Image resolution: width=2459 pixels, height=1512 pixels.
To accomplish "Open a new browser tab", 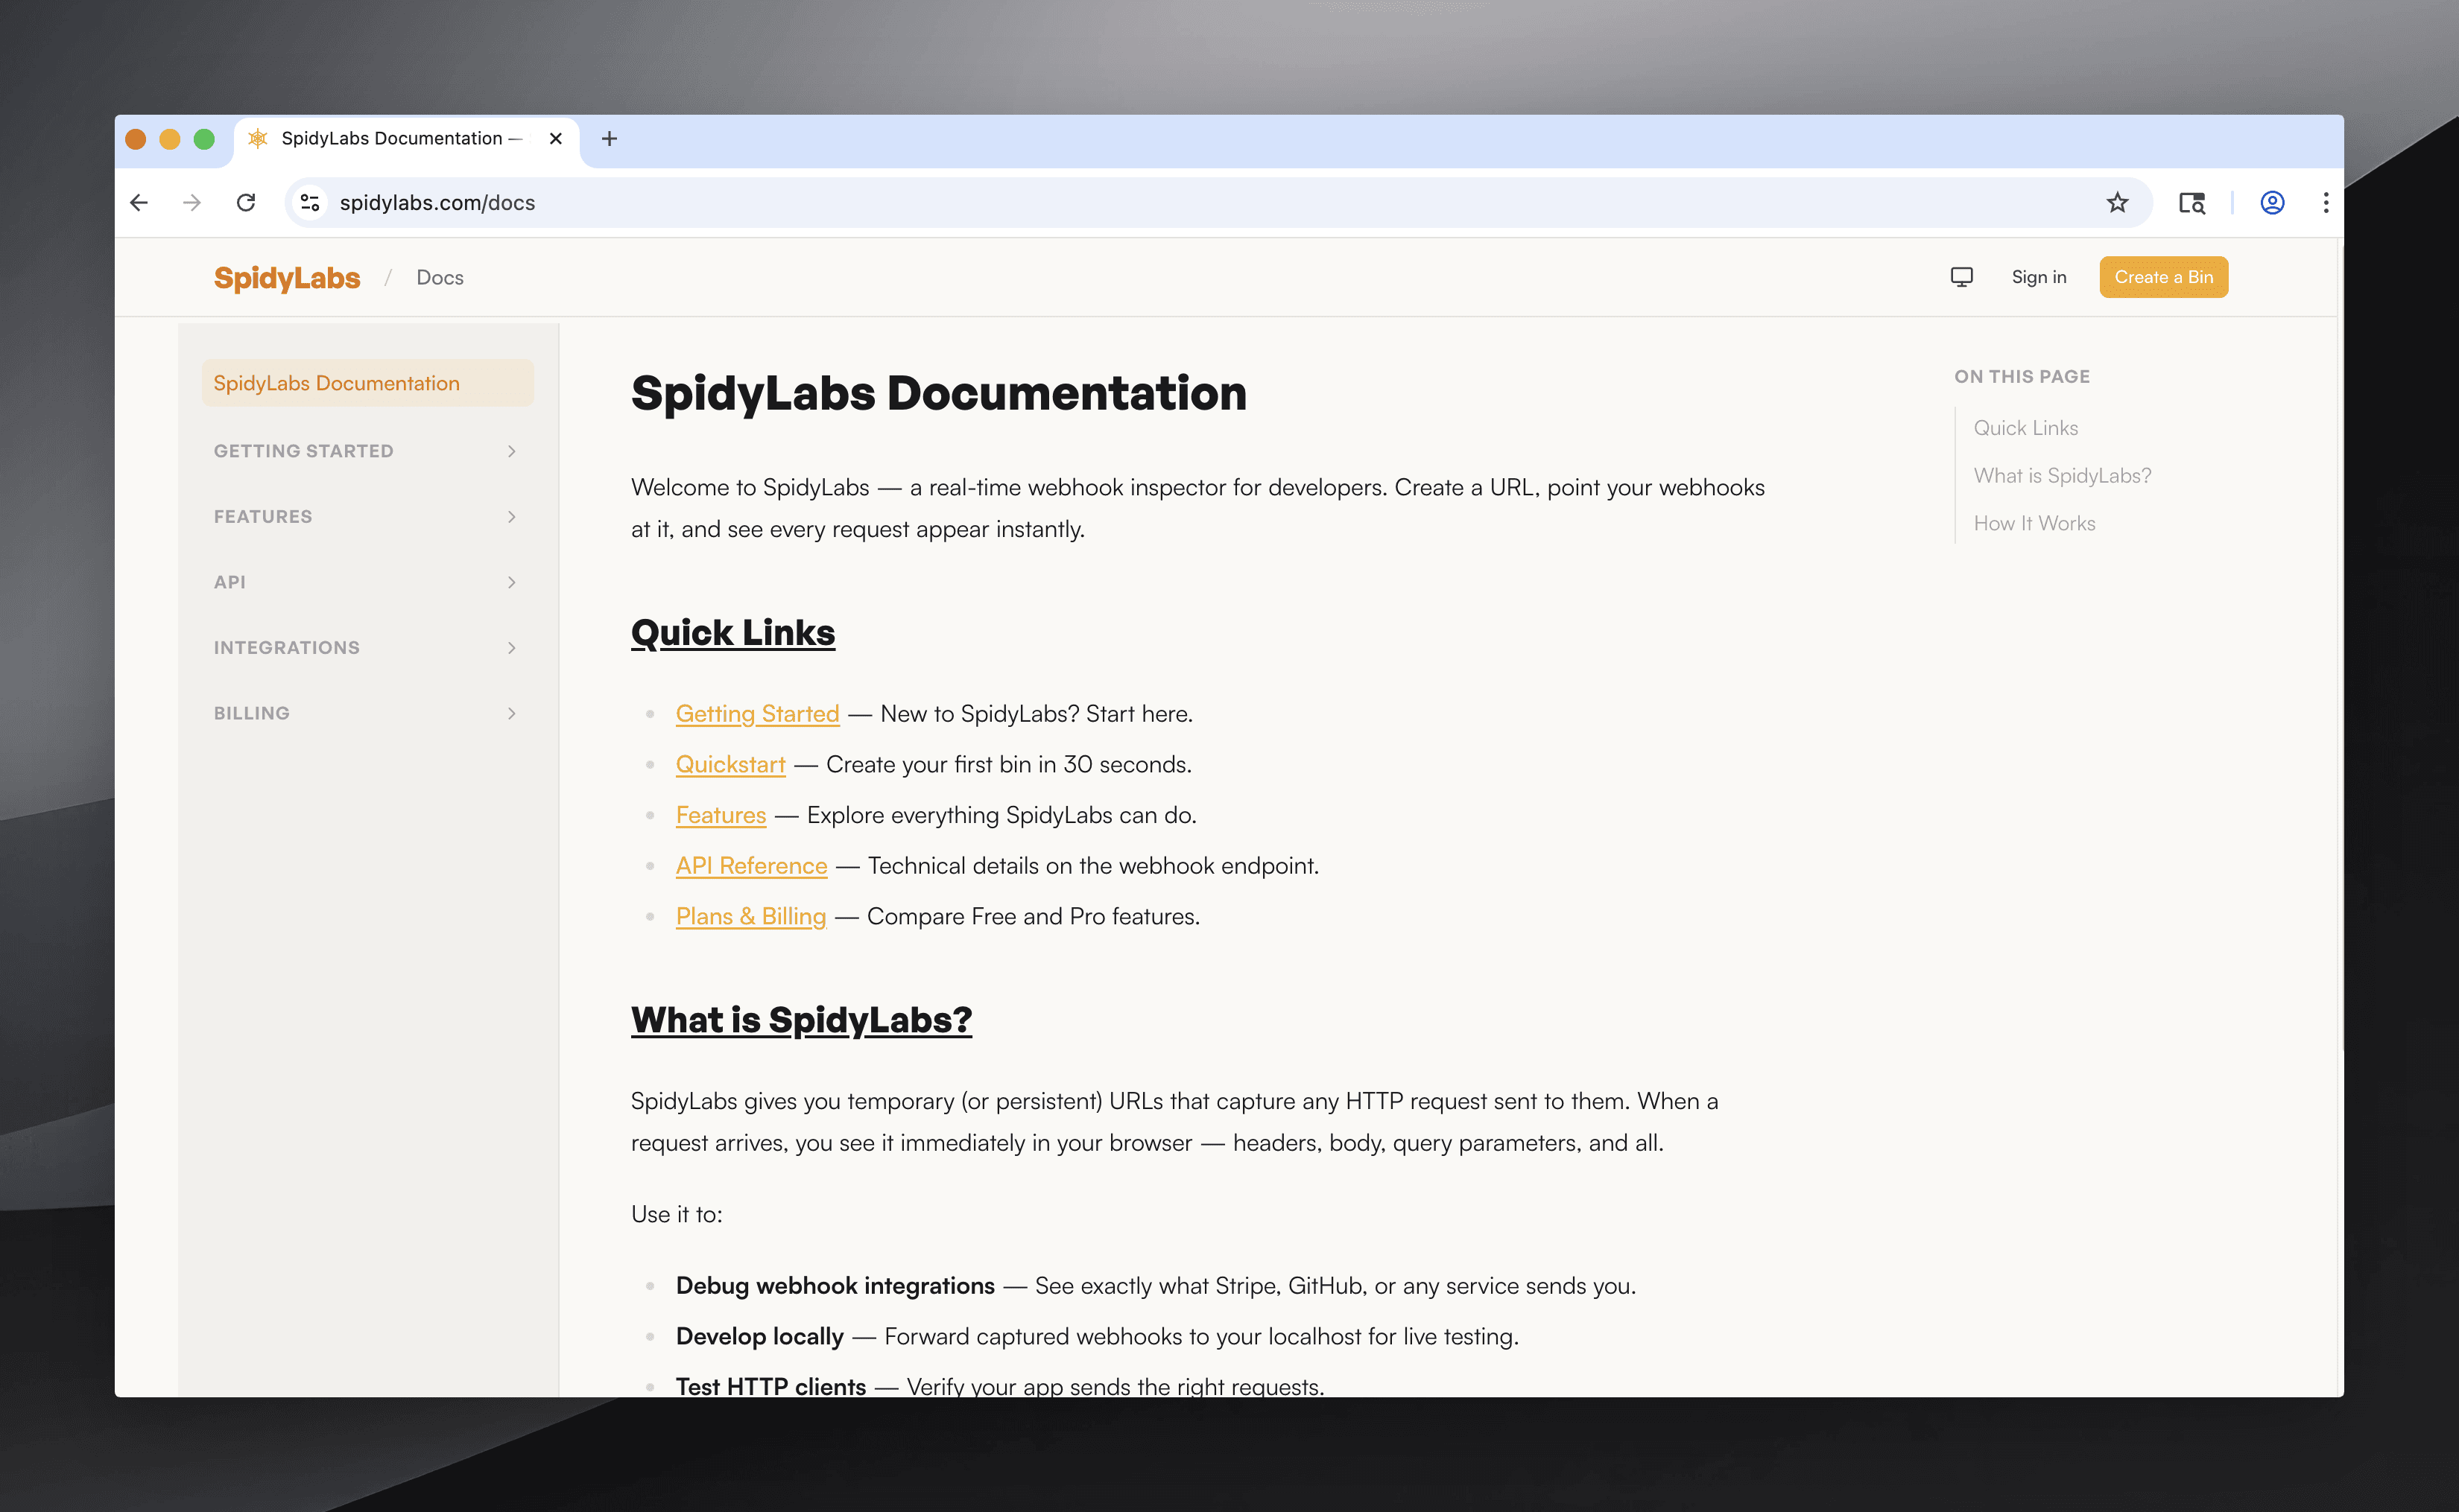I will click(610, 138).
